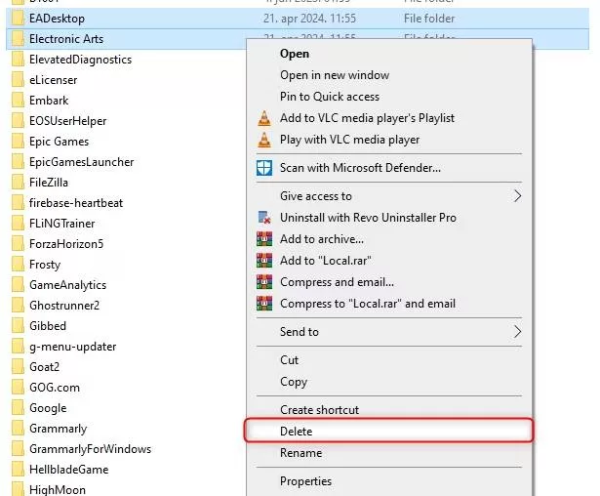This screenshot has height=496, width=600.
Task: Click the eLicenser folder icon
Action: pyautogui.click(x=18, y=80)
